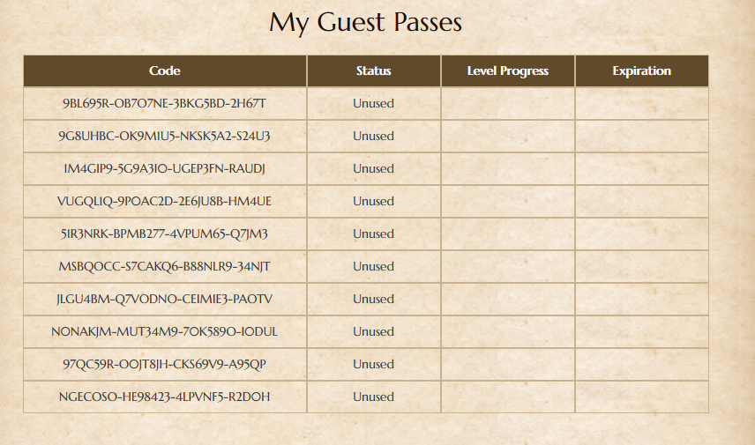Select the code starting with NGECOSO
Screen dimensions: 755x445
[164, 397]
